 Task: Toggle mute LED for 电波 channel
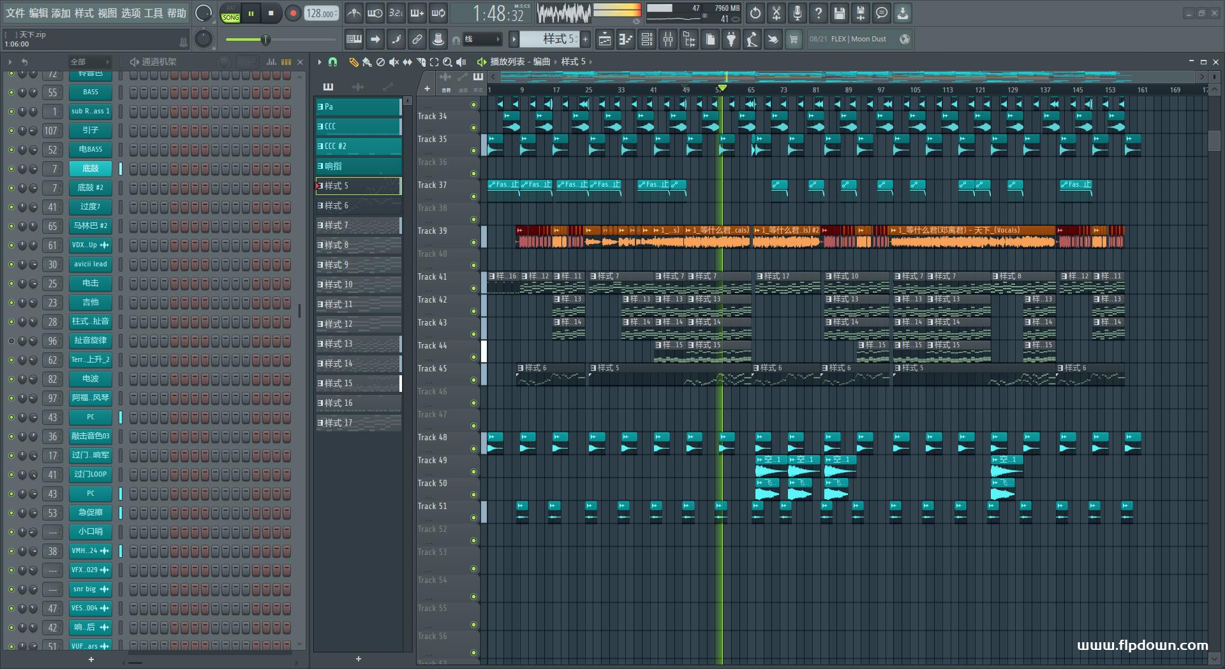(x=11, y=379)
